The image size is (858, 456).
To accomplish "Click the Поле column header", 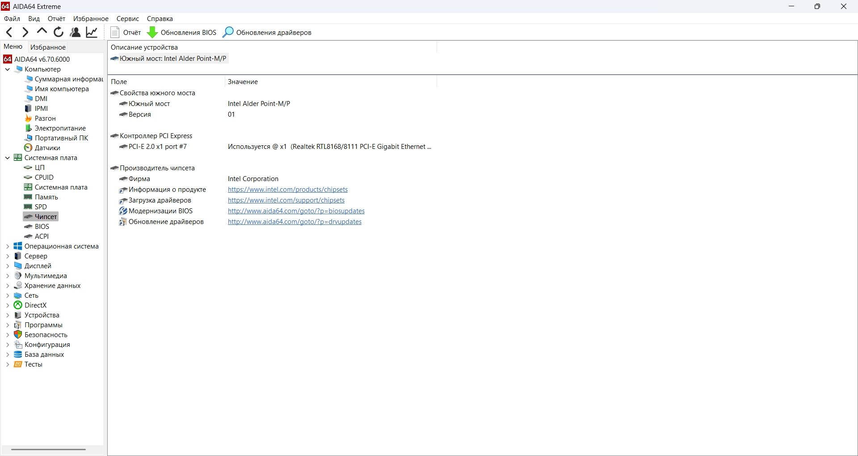I will tap(166, 82).
